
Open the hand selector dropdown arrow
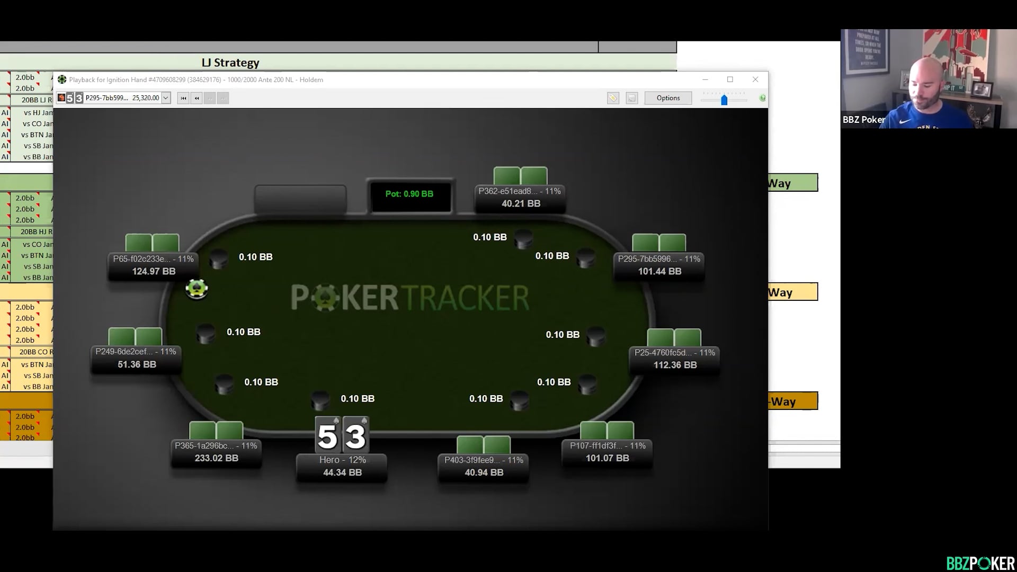pyautogui.click(x=166, y=98)
